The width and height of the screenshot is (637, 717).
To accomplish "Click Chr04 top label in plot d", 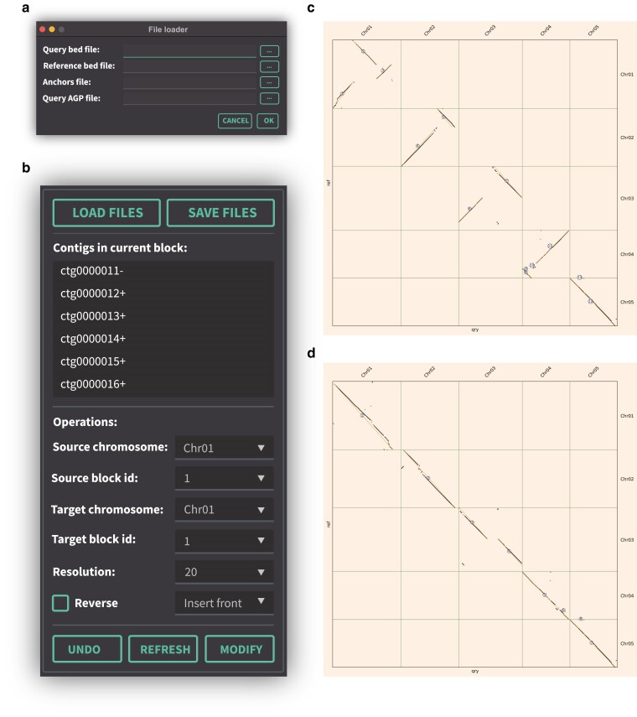I will pos(546,372).
